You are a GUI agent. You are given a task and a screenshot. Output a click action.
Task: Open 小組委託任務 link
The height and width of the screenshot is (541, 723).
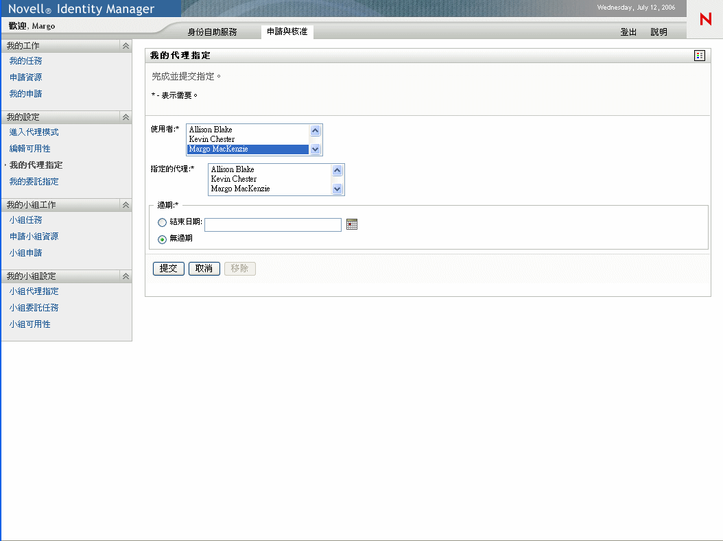tap(34, 308)
